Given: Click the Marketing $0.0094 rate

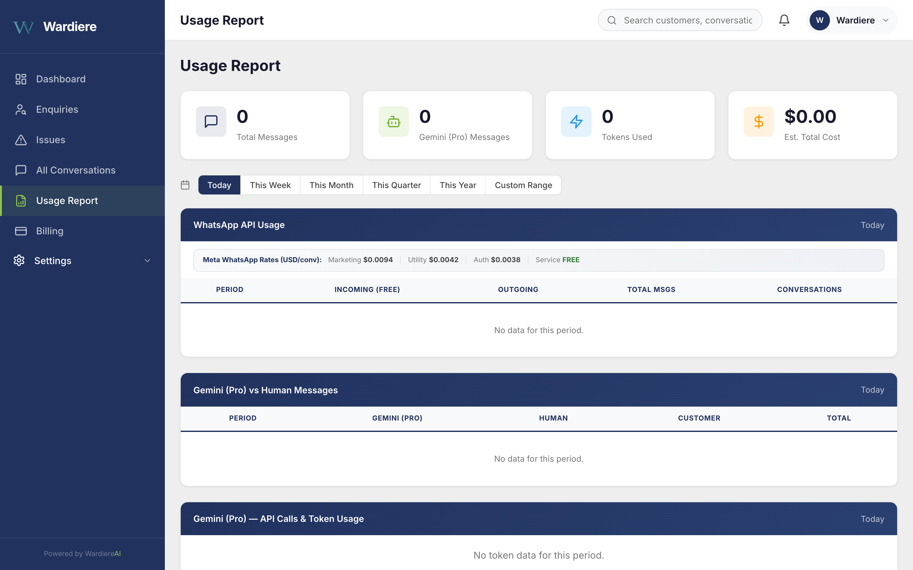Looking at the screenshot, I should coord(360,260).
